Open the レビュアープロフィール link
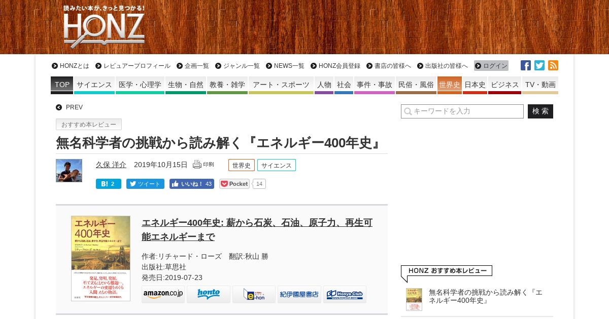This screenshot has width=609, height=319. coord(133,66)
